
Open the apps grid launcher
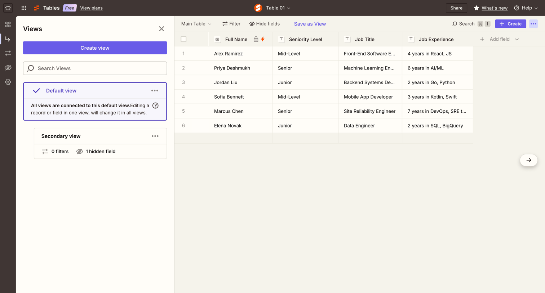click(x=24, y=8)
